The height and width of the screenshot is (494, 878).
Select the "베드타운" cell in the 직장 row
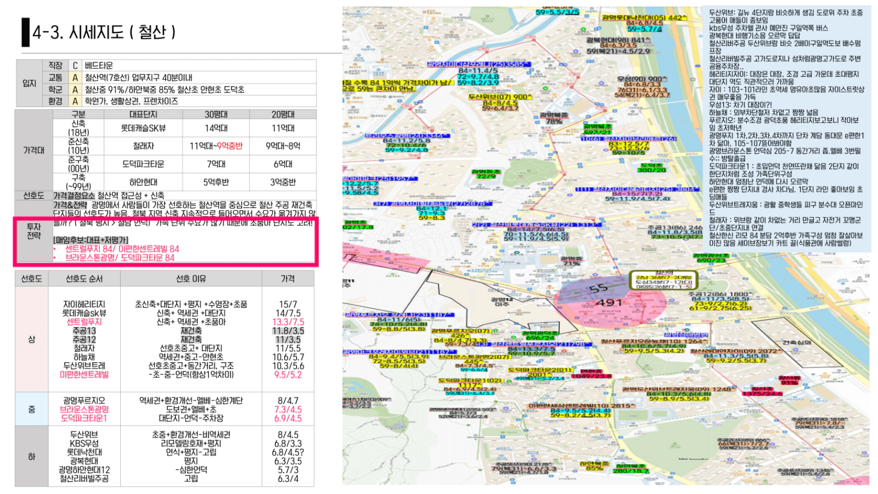tap(99, 66)
